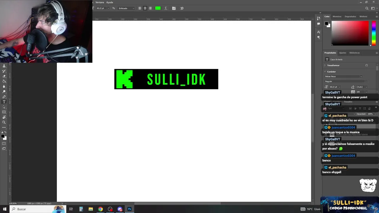Switch to the Propiedades tab
The height and width of the screenshot is (213, 379).
tap(330, 53)
